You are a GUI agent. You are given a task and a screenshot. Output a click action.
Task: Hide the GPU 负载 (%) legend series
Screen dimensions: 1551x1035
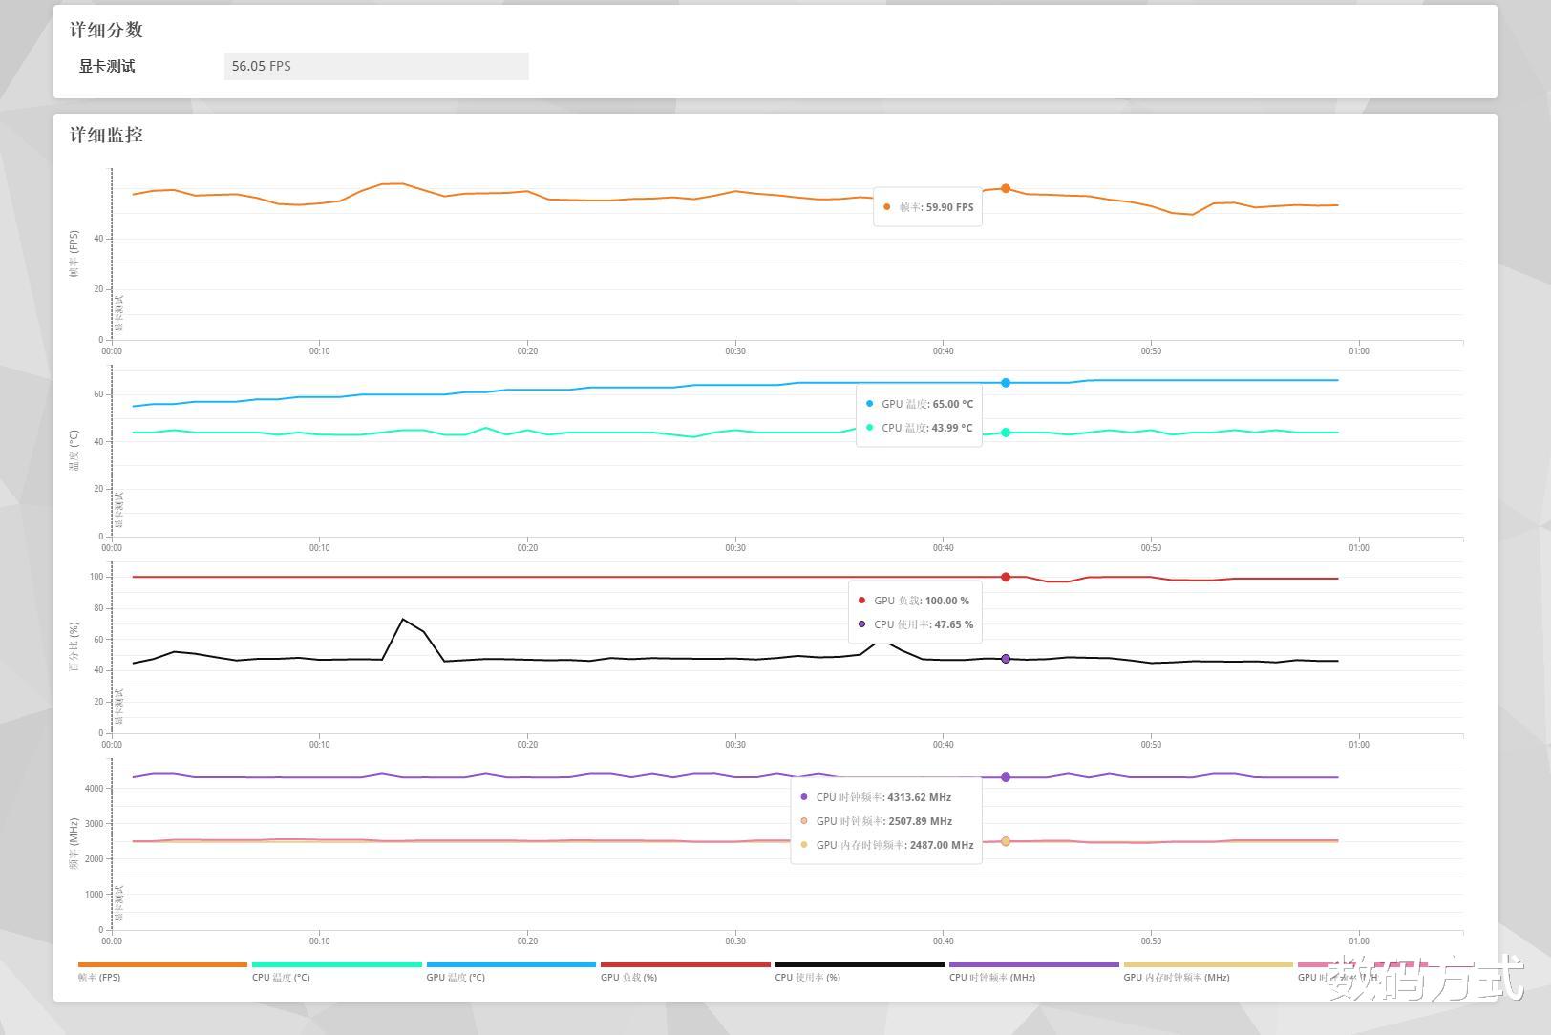[628, 977]
